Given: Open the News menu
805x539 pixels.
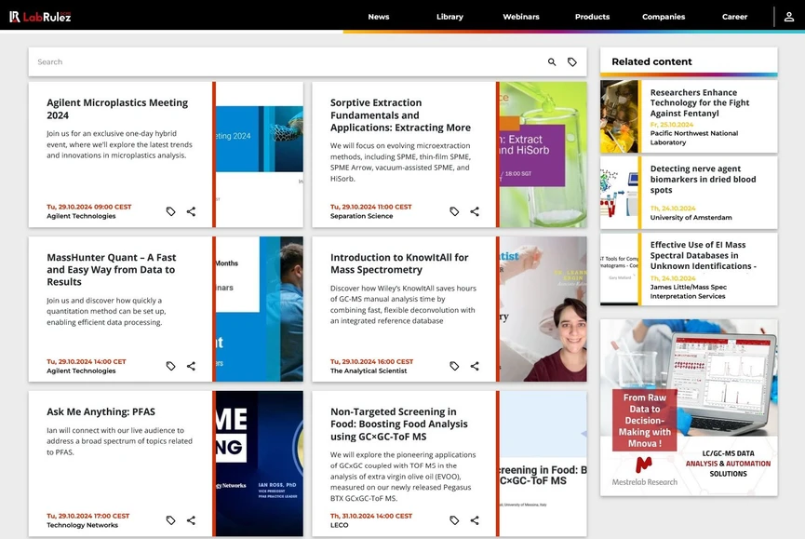Looking at the screenshot, I should (379, 17).
